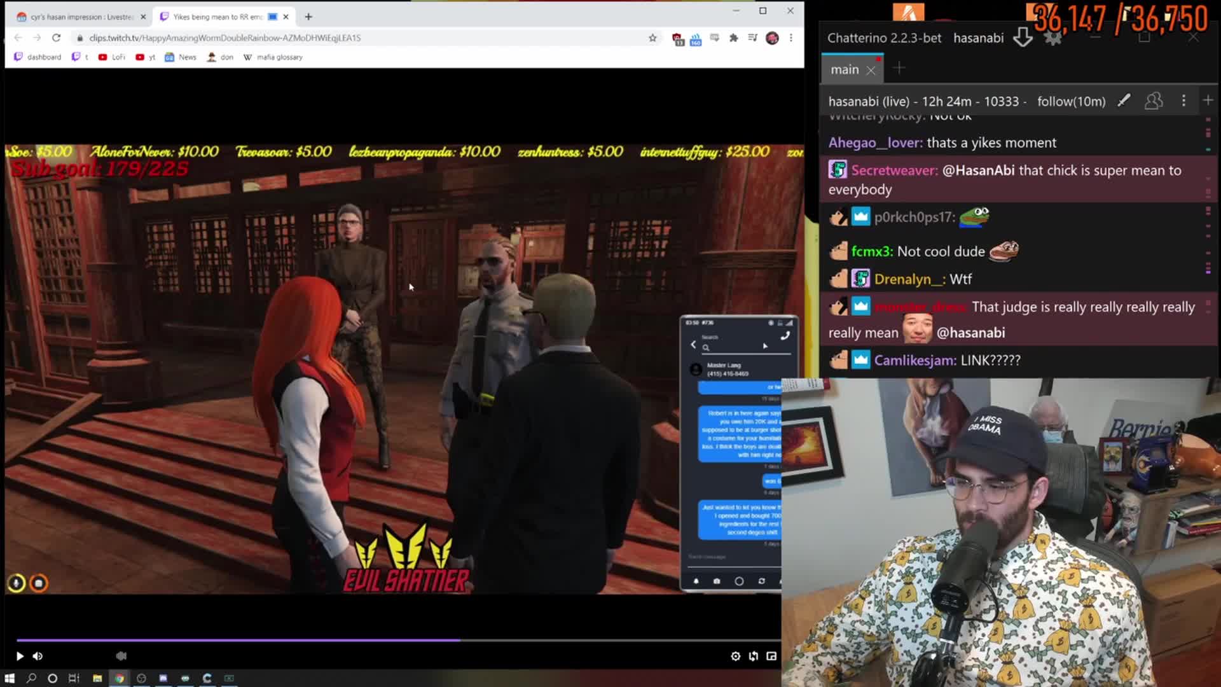Open the don bookmark

point(220,57)
